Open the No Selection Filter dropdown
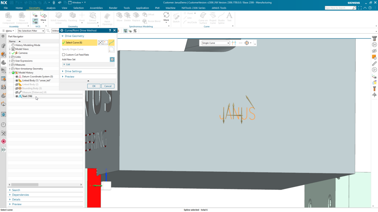 tap(31, 31)
